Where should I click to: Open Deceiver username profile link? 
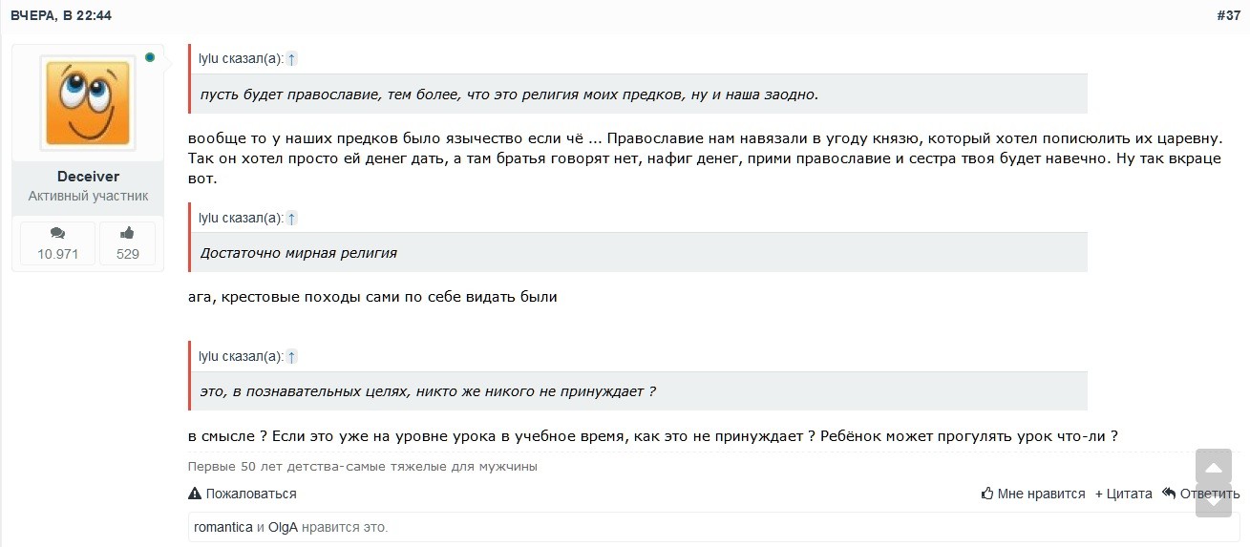click(x=88, y=177)
